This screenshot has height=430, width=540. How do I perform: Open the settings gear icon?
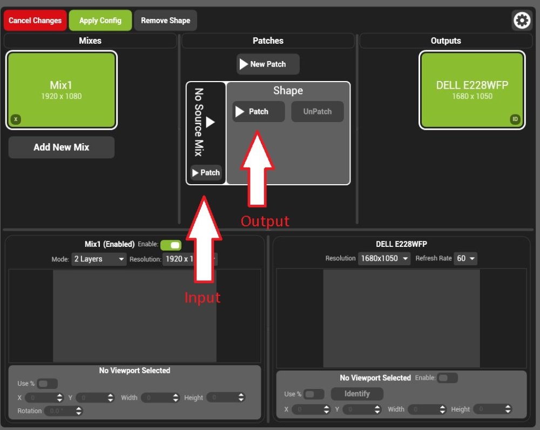point(522,20)
